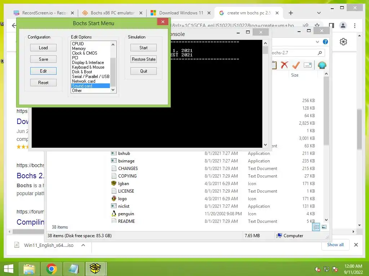Open Chrome side panel icon
Image resolution: width=369 pixels, height=276 pixels.
click(x=332, y=26)
